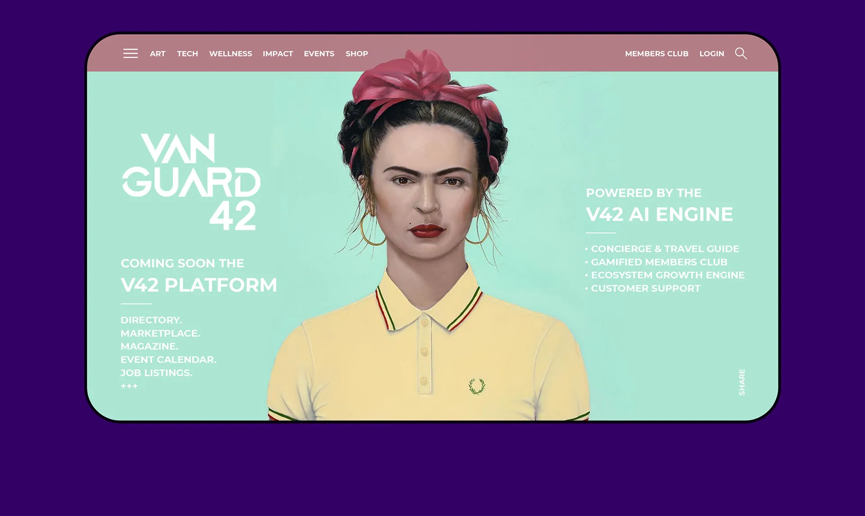The image size is (865, 516).
Task: Click the Vanguard 42 logo
Action: point(191,182)
